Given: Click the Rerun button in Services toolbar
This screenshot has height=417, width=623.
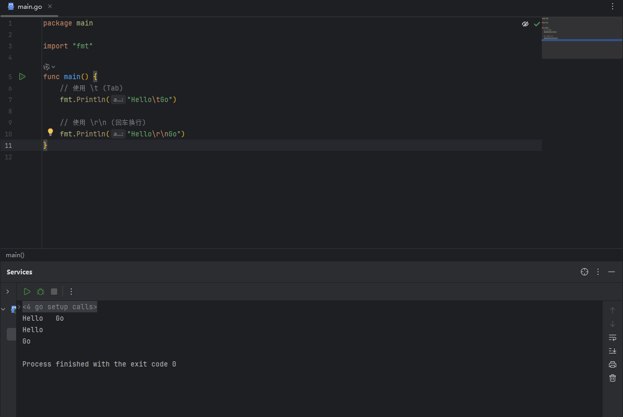Looking at the screenshot, I should coord(27,292).
